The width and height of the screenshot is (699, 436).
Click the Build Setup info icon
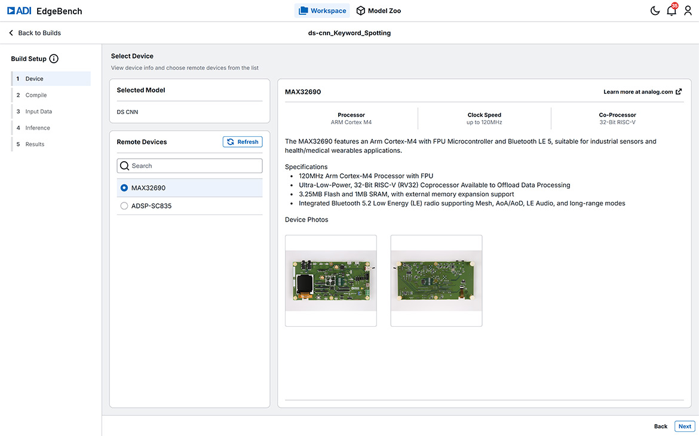(x=54, y=59)
